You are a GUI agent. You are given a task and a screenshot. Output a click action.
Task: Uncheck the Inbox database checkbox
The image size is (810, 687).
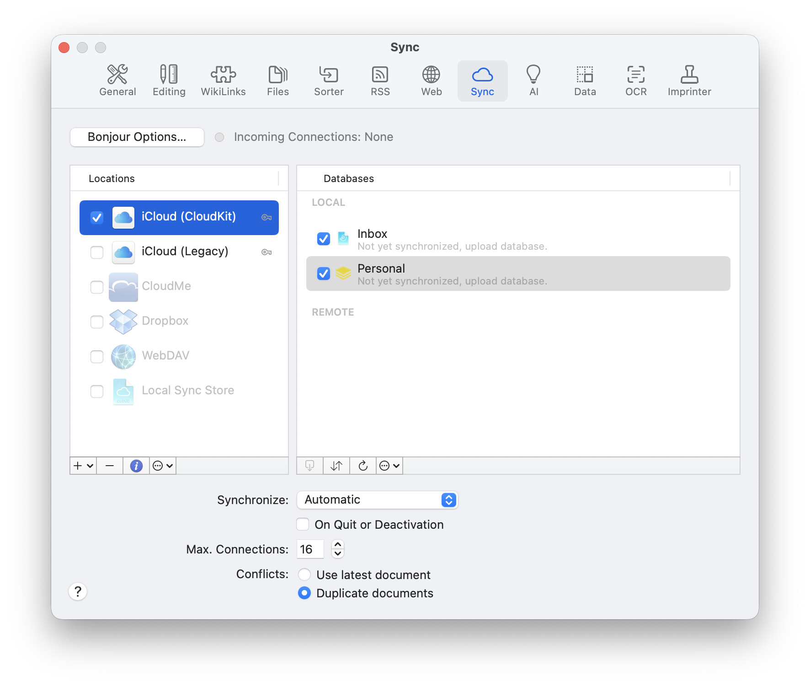(324, 239)
